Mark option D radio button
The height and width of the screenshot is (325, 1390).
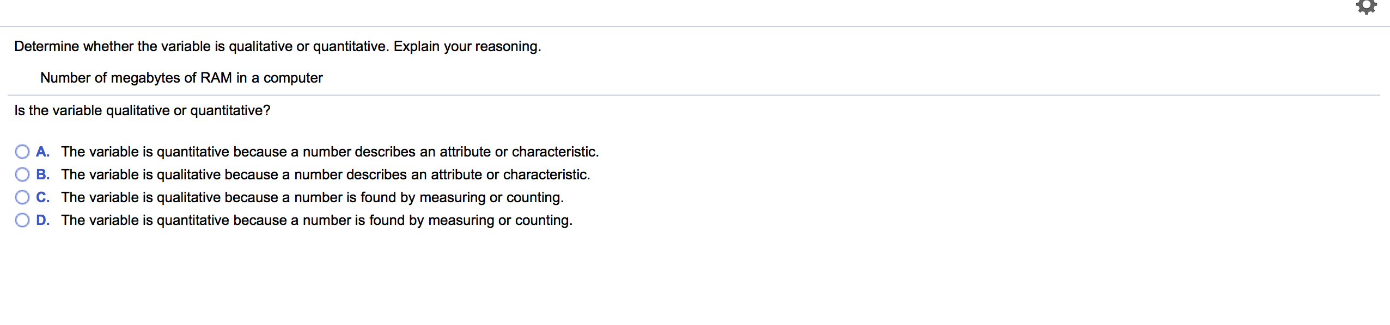point(22,220)
